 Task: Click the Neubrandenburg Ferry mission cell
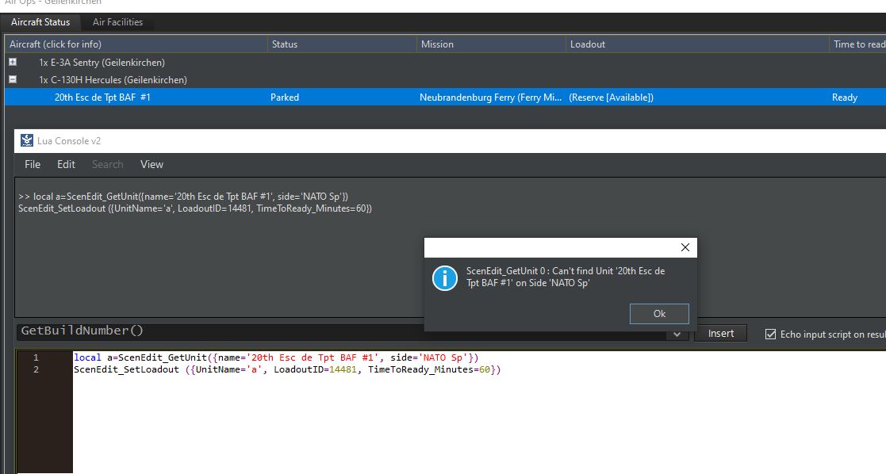[x=490, y=97]
